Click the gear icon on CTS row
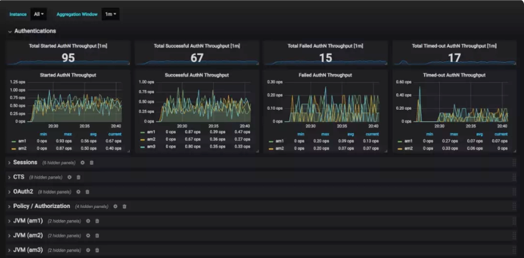 click(x=69, y=177)
